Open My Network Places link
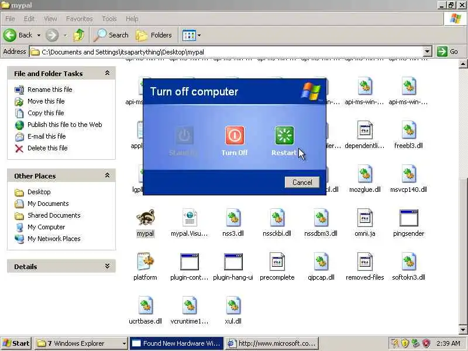 (x=54, y=239)
